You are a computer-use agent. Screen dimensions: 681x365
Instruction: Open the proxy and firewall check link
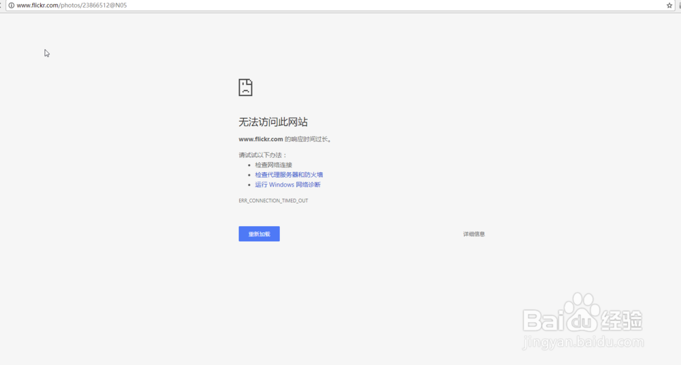(289, 175)
